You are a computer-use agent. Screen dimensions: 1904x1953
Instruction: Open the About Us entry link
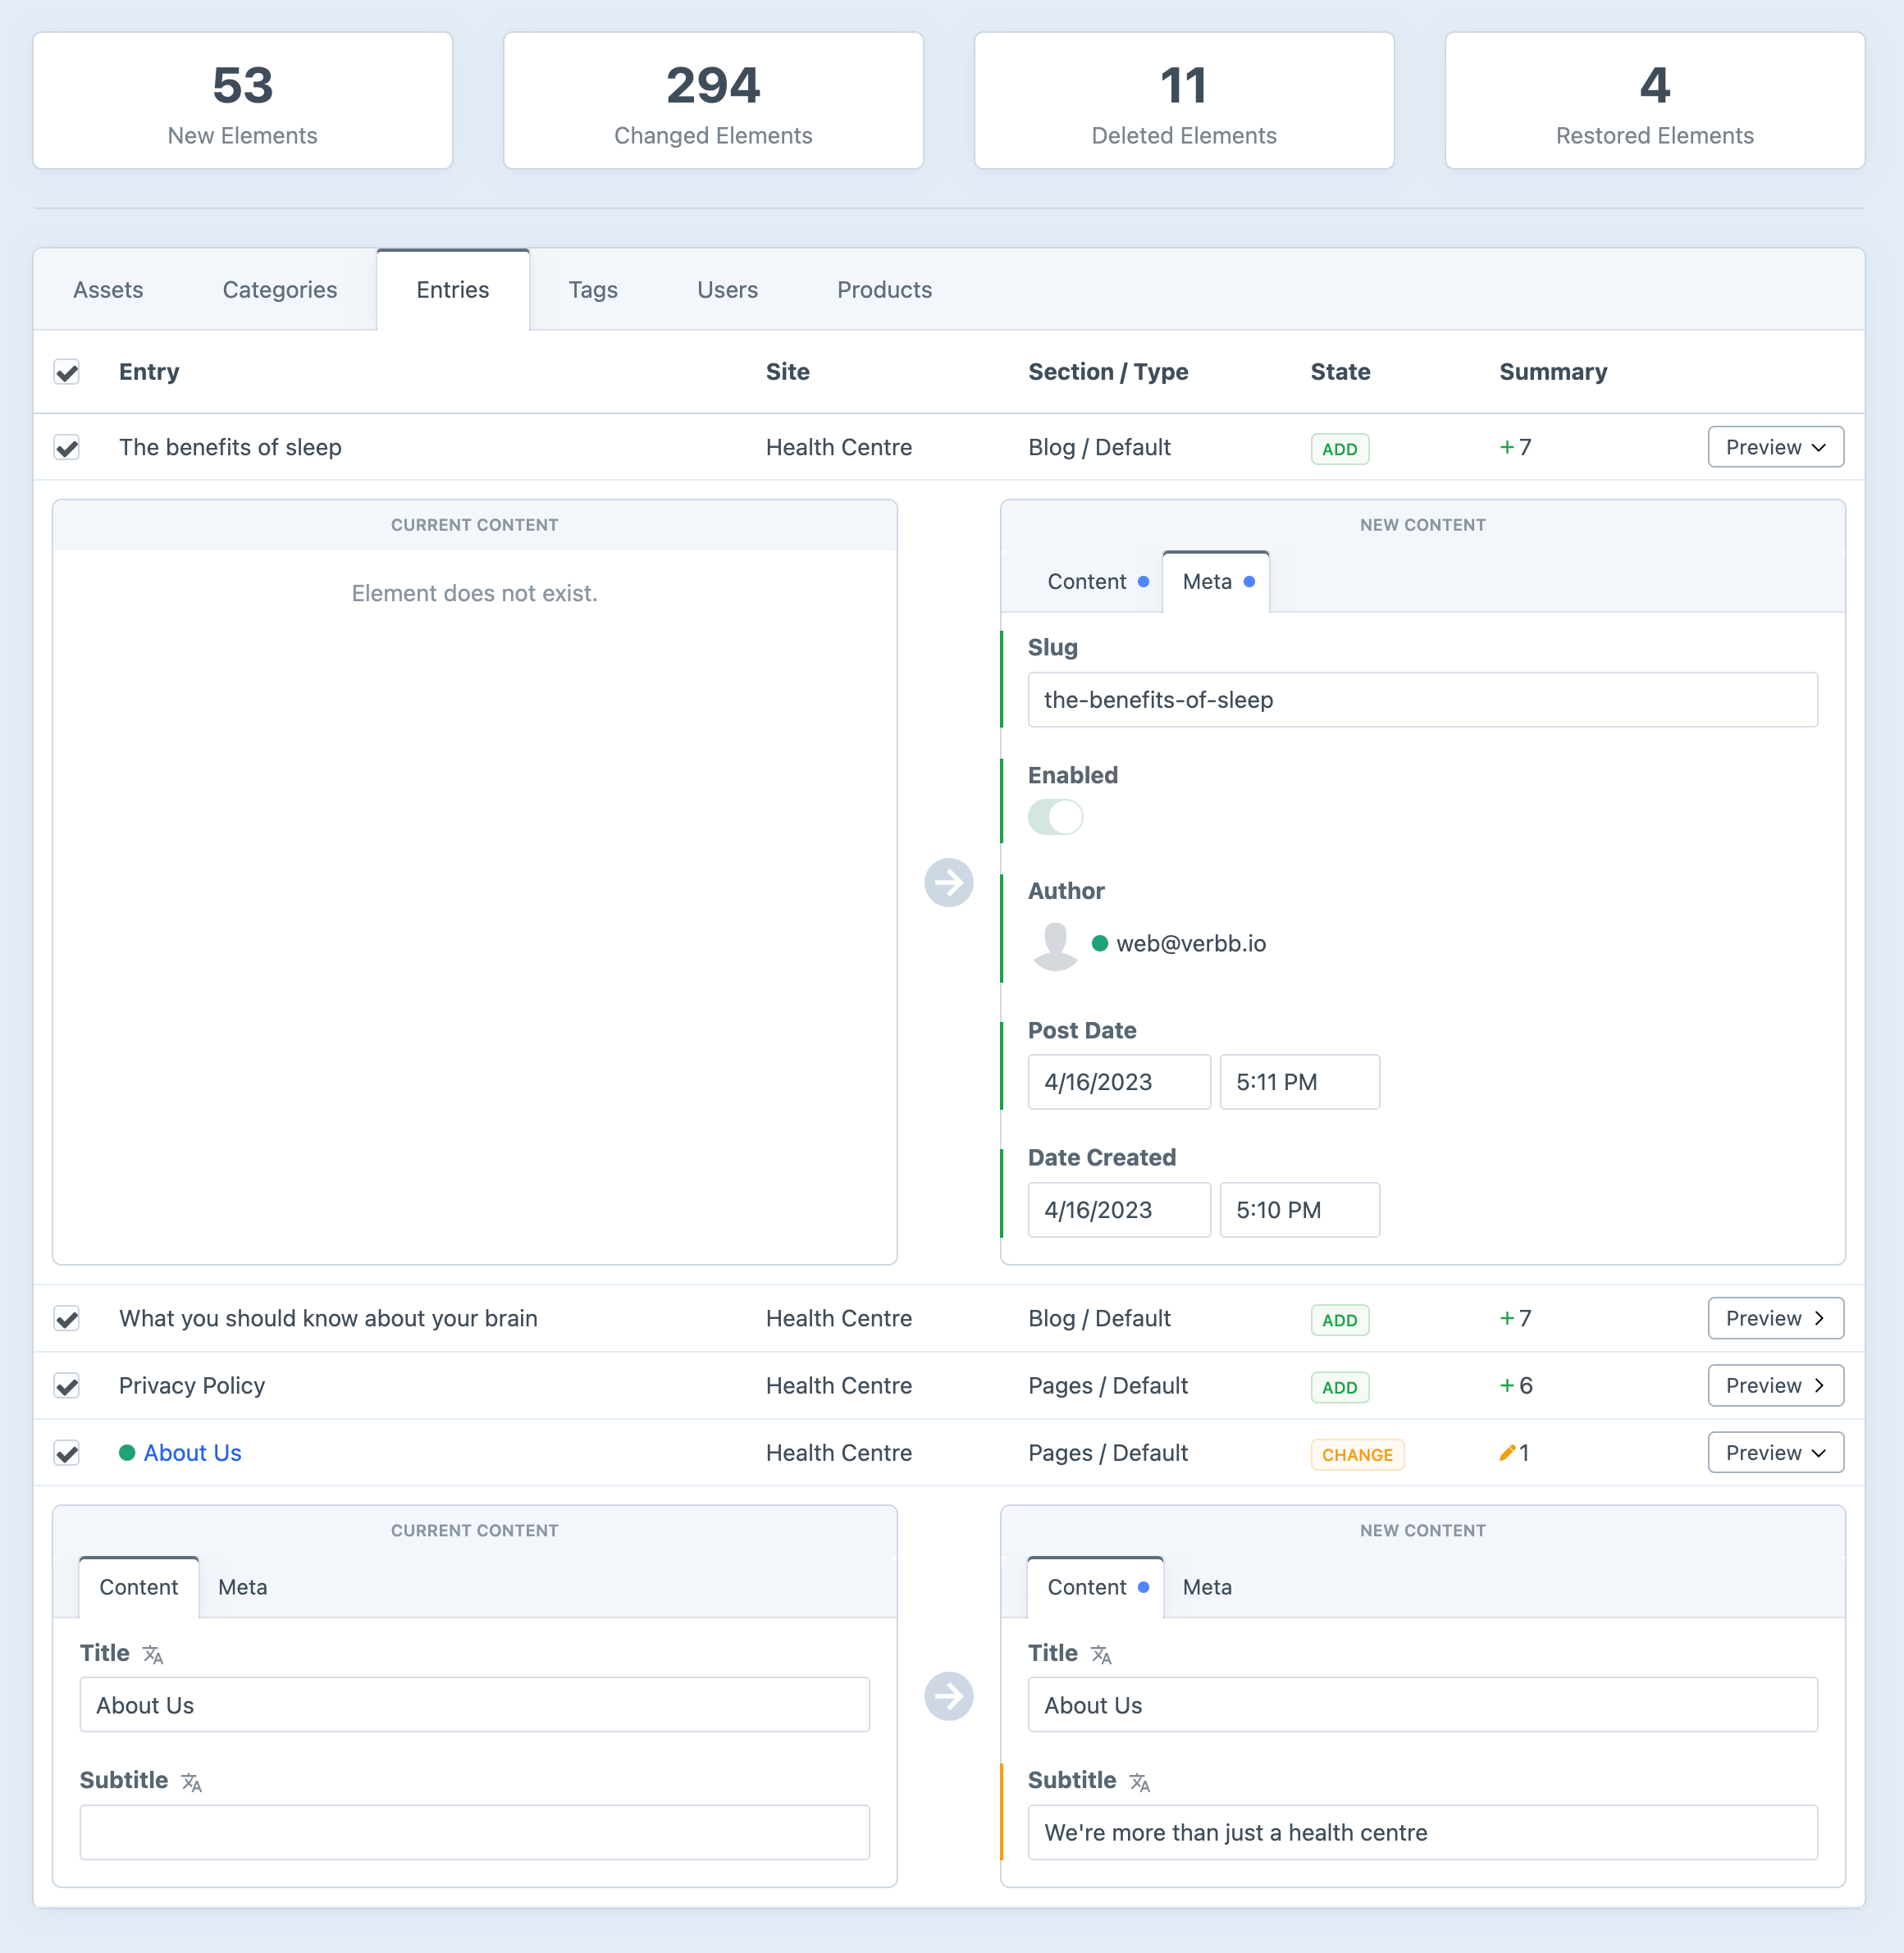point(192,1453)
